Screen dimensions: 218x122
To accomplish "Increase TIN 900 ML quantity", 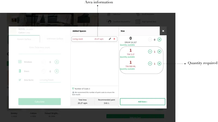I will 159,64.
